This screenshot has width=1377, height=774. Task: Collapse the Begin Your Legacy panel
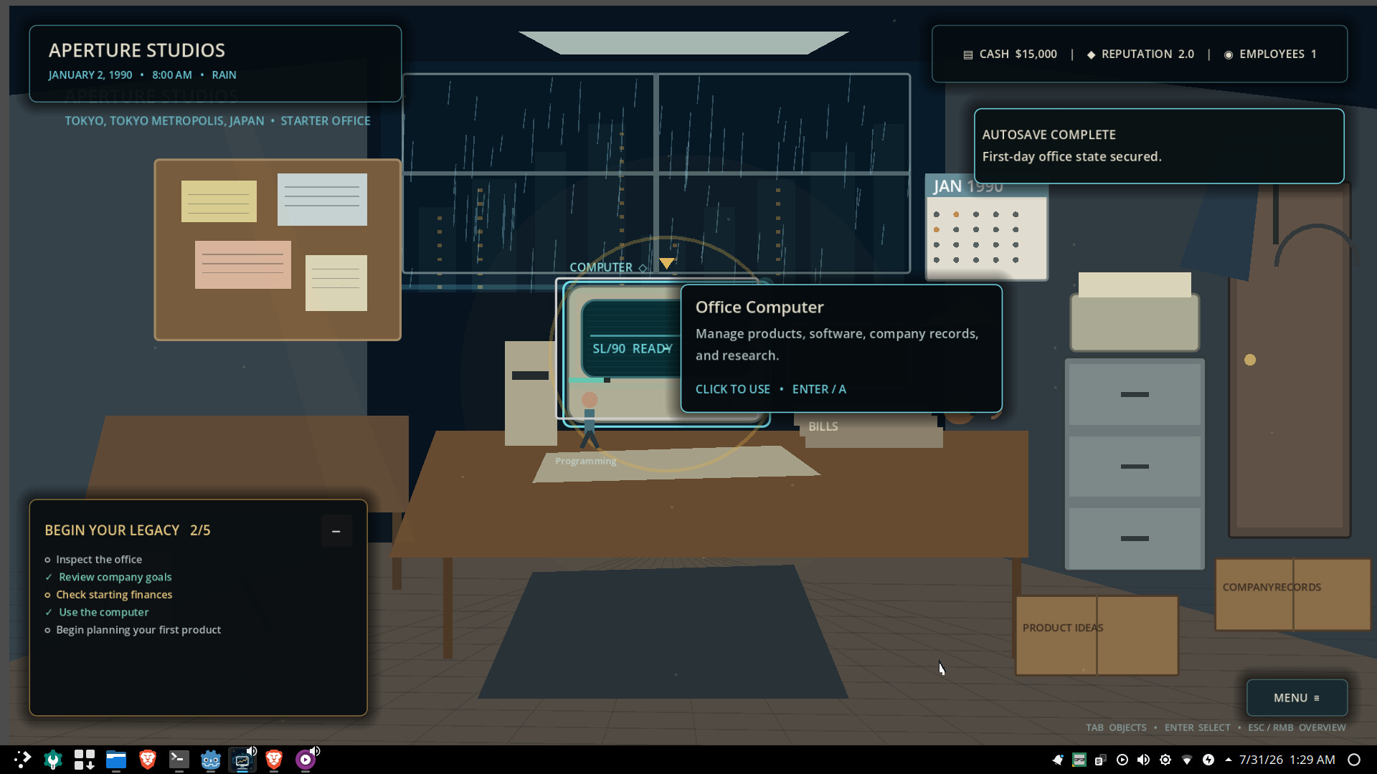pyautogui.click(x=336, y=531)
